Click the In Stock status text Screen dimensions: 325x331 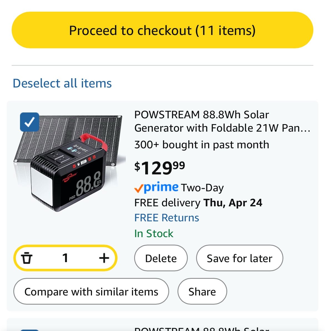point(154,234)
